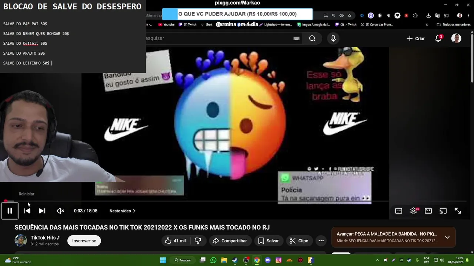Open 'Imgur: A magia da I...' bookmark
The width and height of the screenshot is (474, 266).
pyautogui.click(x=313, y=25)
